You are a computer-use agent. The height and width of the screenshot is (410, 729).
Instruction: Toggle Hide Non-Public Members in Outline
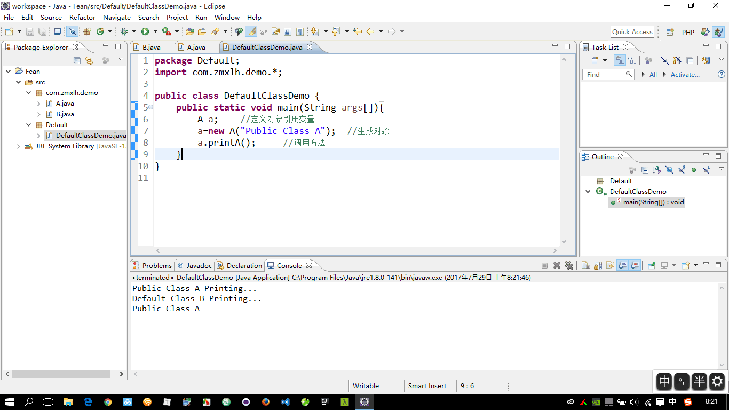[694, 170]
